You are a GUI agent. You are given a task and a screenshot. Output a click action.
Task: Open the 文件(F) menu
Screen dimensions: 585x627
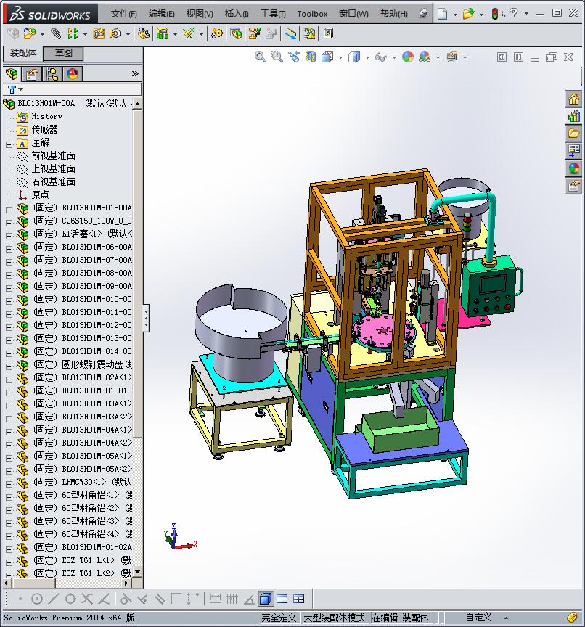click(123, 14)
